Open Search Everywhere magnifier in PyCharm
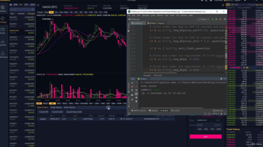 (225, 19)
